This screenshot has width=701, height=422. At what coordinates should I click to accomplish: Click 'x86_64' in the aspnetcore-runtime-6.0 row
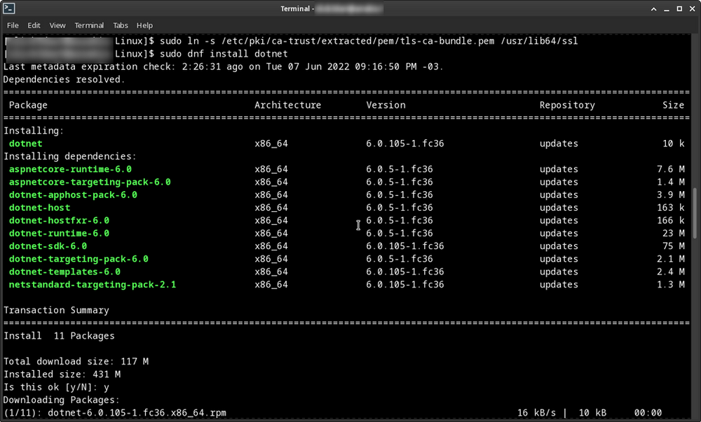point(271,169)
